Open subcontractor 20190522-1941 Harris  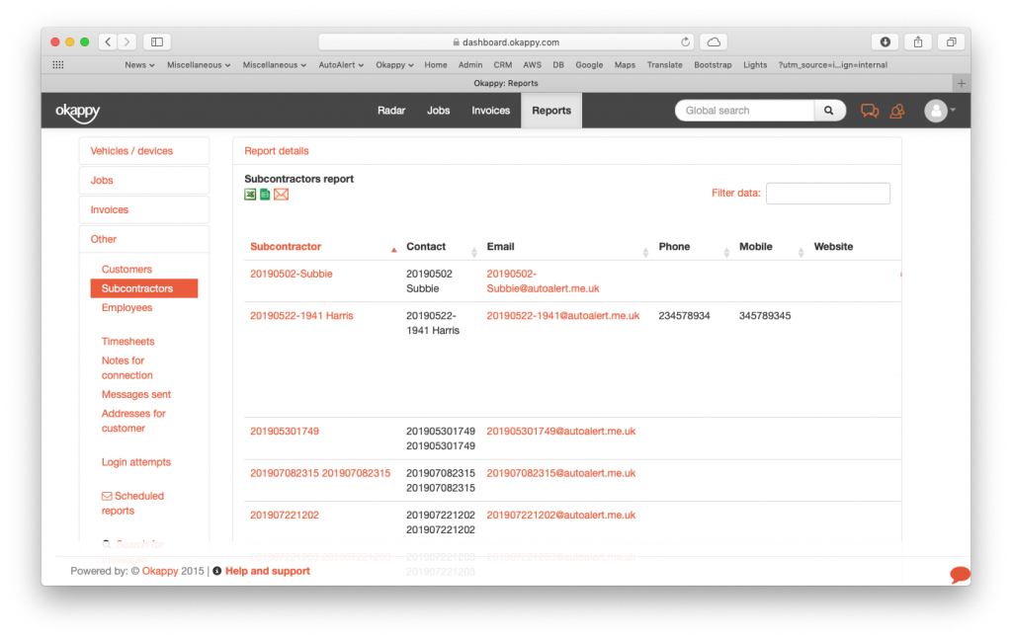point(301,315)
